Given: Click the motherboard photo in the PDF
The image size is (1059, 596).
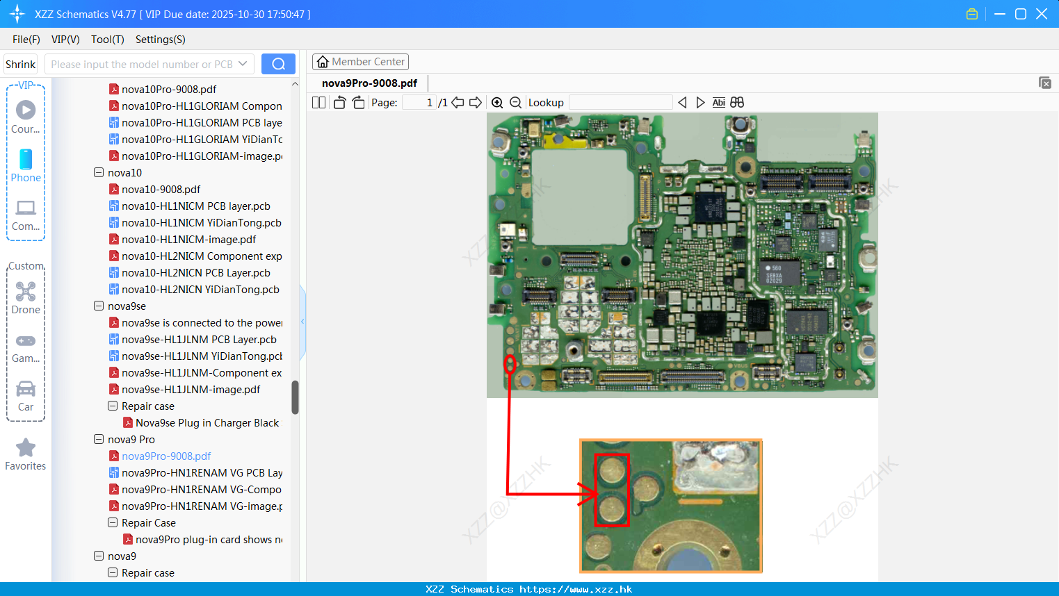Looking at the screenshot, I should pos(682,256).
